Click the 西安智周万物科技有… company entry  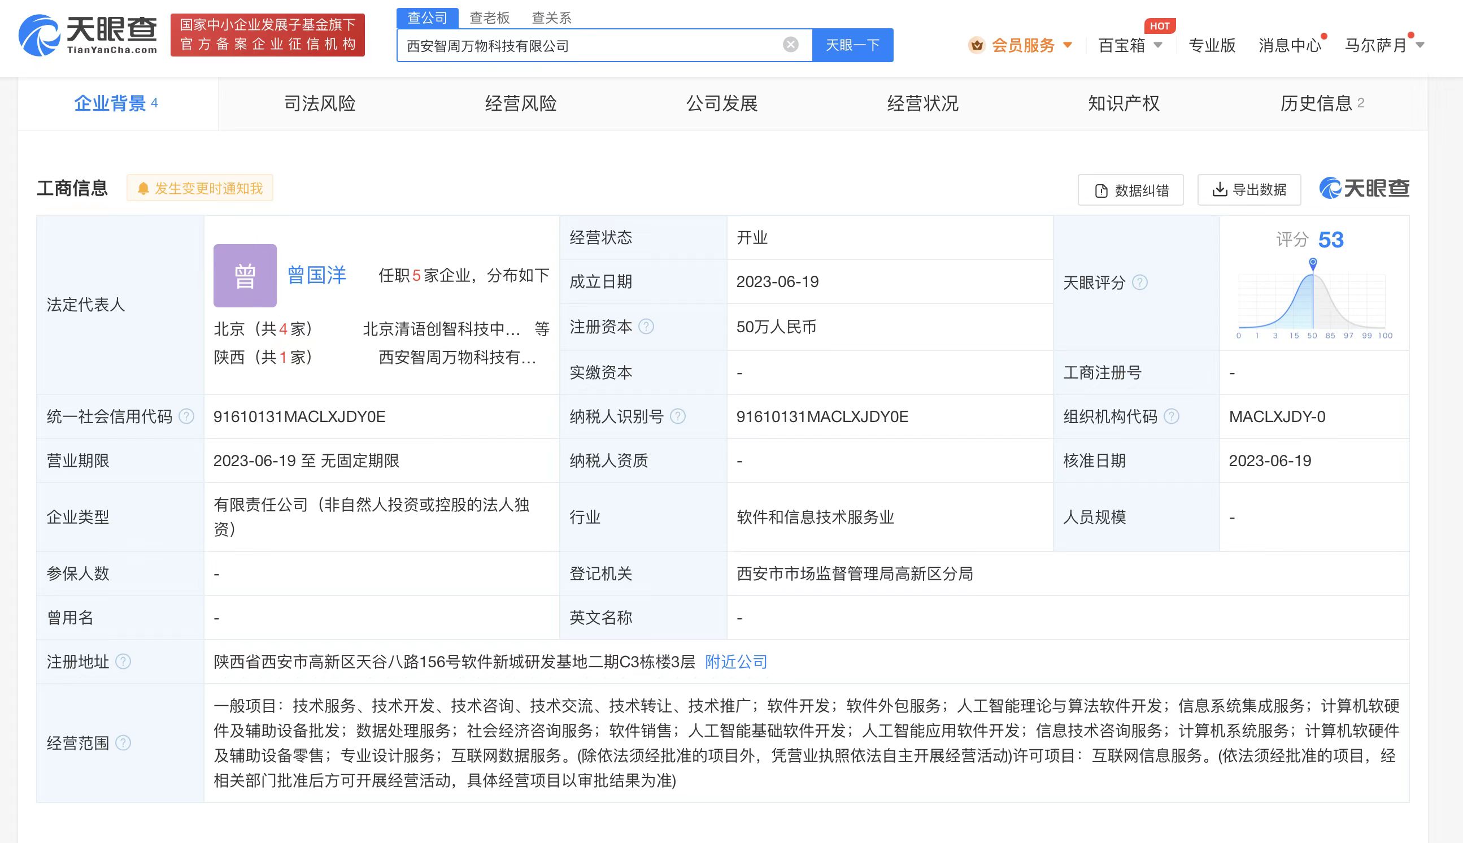(x=457, y=357)
